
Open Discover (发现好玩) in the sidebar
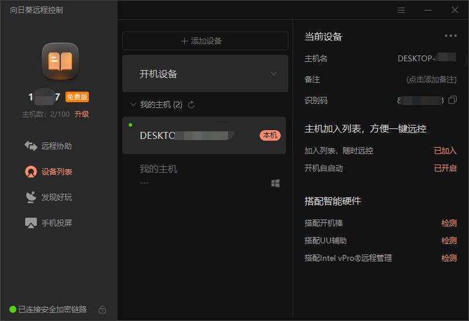coord(49,197)
